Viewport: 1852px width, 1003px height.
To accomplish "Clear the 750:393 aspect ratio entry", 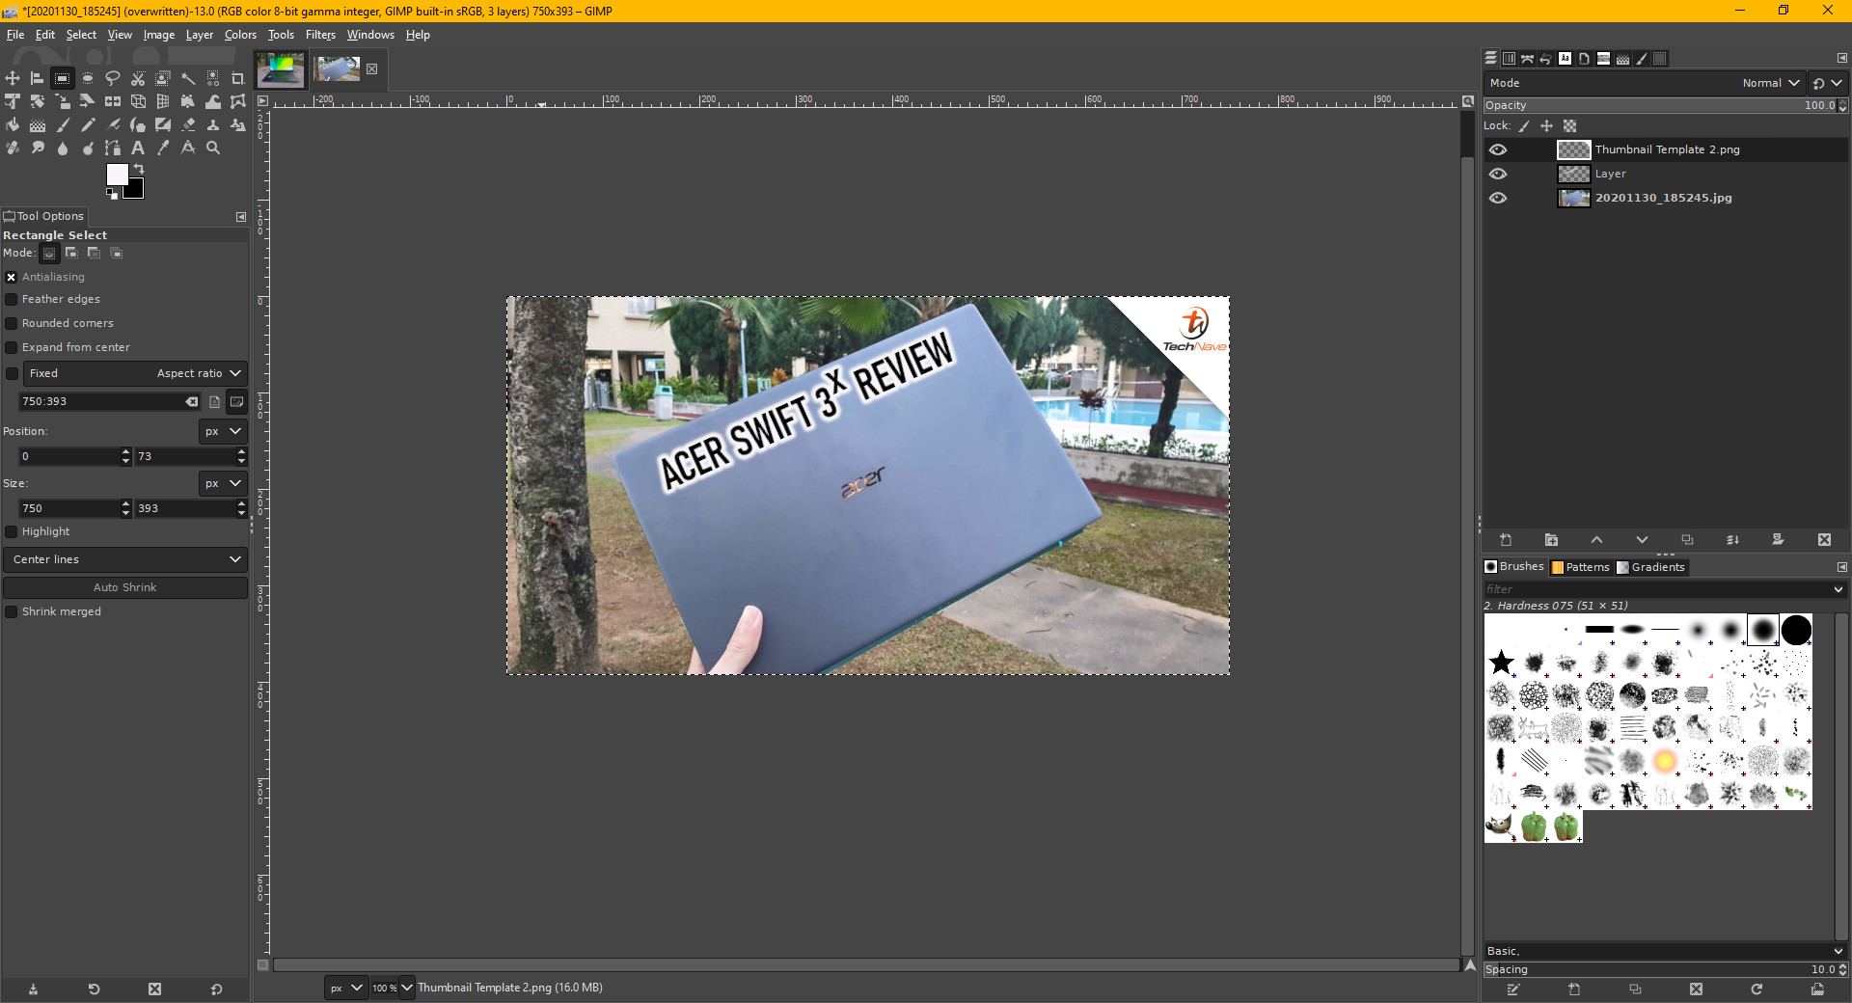I will point(192,401).
